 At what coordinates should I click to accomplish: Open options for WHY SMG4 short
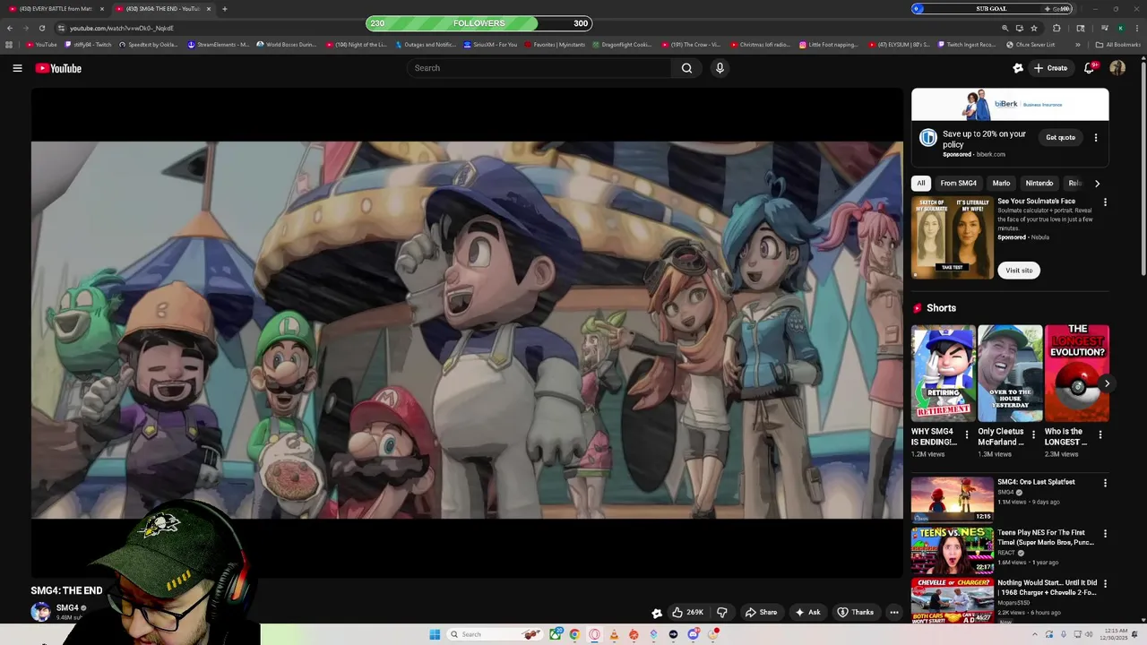point(966,434)
